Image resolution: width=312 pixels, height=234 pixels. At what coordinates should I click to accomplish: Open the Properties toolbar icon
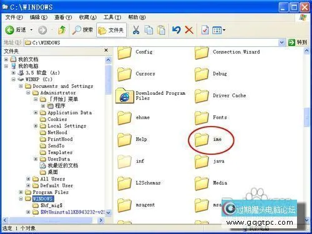click(x=205, y=30)
